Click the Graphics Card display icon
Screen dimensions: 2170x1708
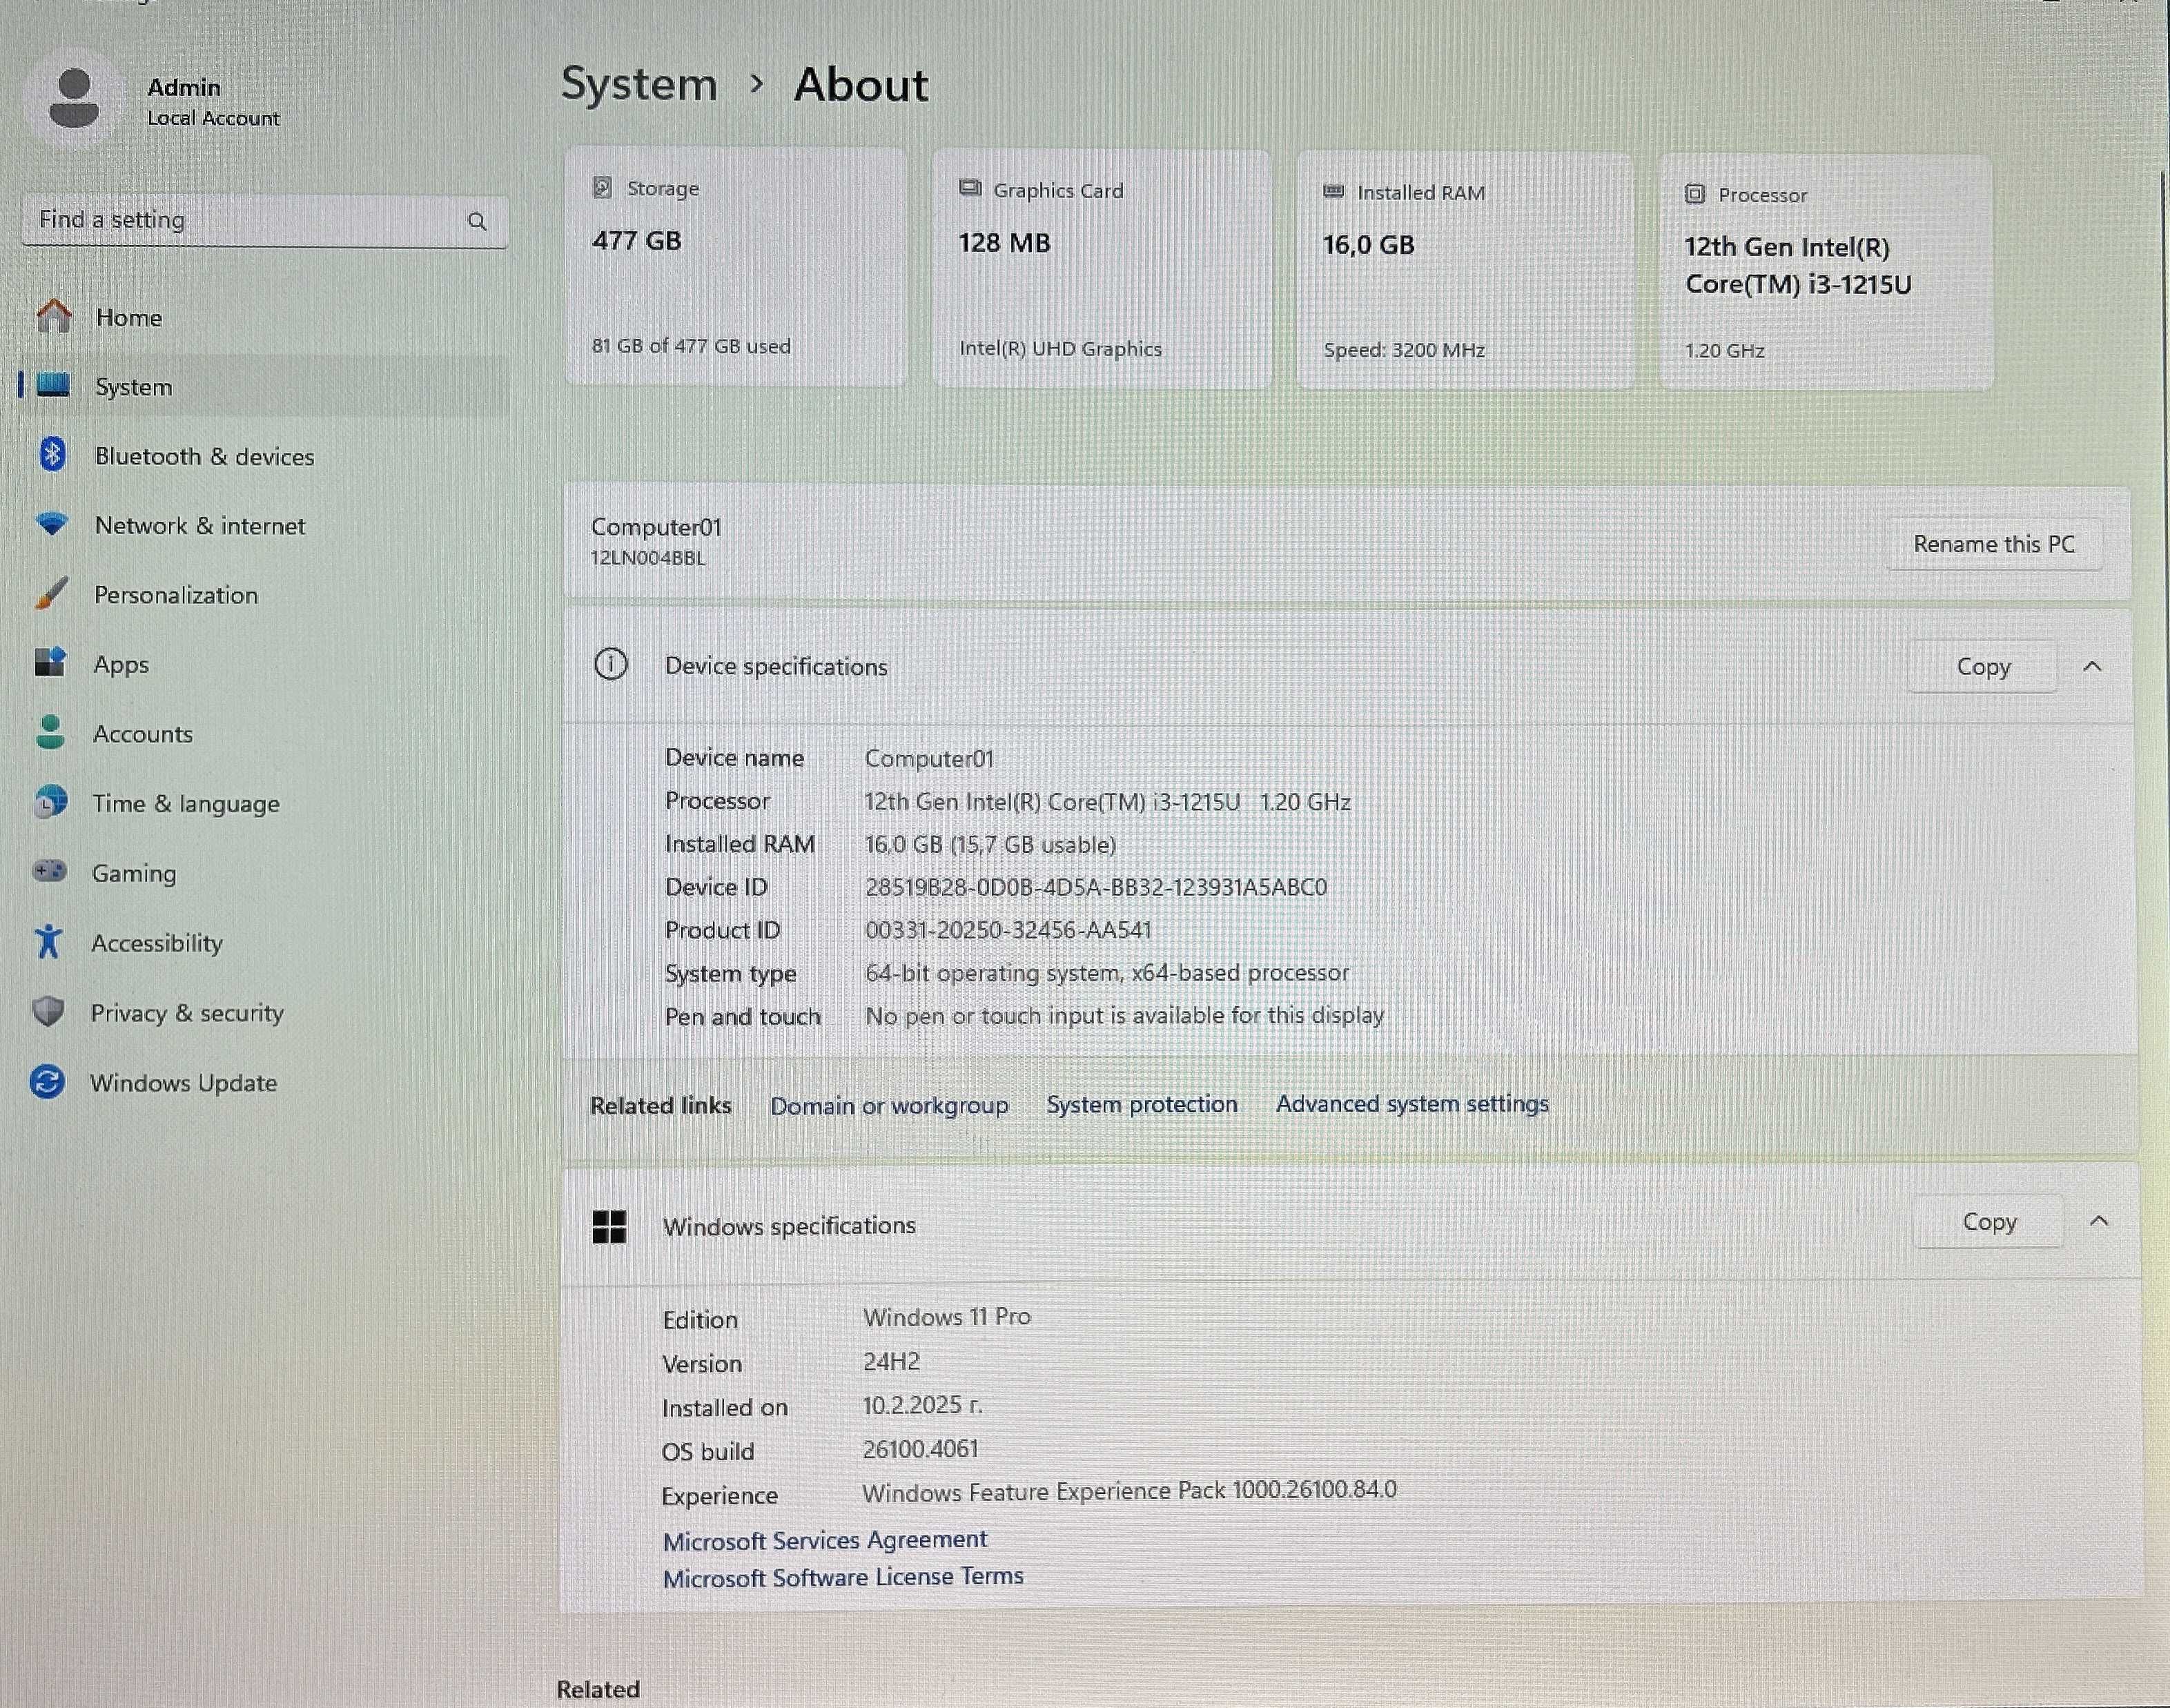[970, 188]
